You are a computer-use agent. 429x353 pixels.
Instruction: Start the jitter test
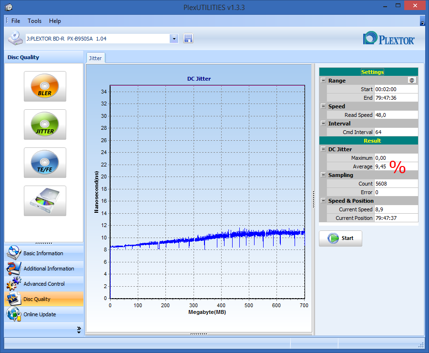pyautogui.click(x=340, y=238)
